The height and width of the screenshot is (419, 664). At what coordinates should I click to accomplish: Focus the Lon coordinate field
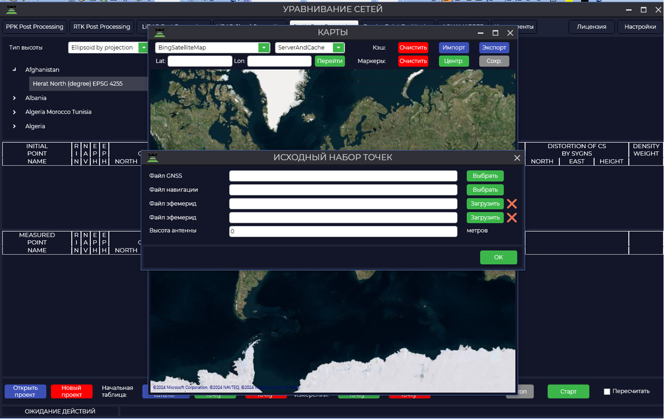(x=280, y=61)
